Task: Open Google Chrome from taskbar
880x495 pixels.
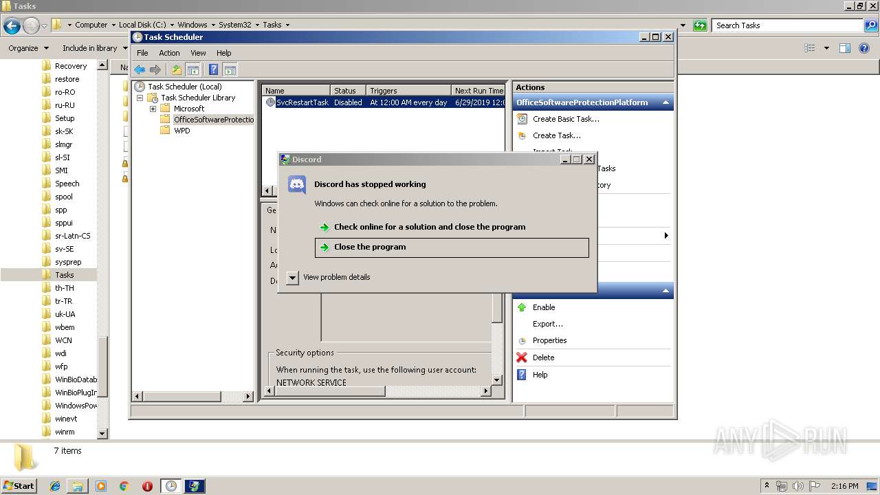Action: pyautogui.click(x=124, y=486)
